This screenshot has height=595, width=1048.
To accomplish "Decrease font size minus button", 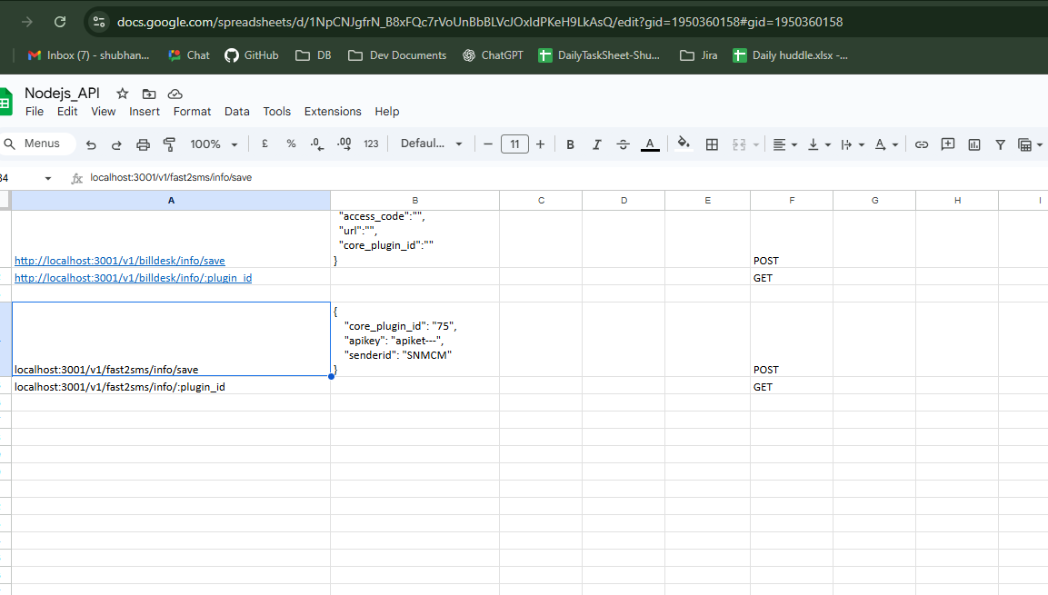I will click(x=488, y=144).
